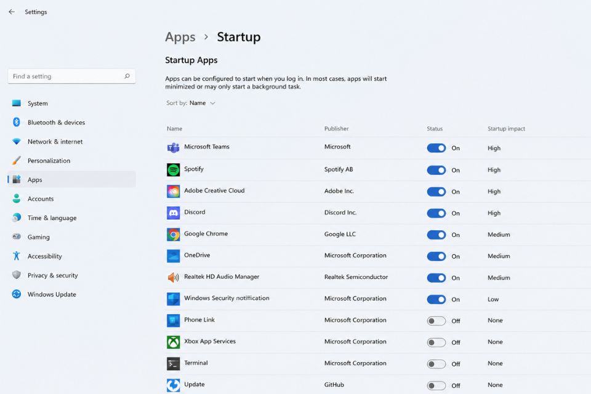Open Bluetooth & devices settings
The image size is (591, 394).
point(71,122)
